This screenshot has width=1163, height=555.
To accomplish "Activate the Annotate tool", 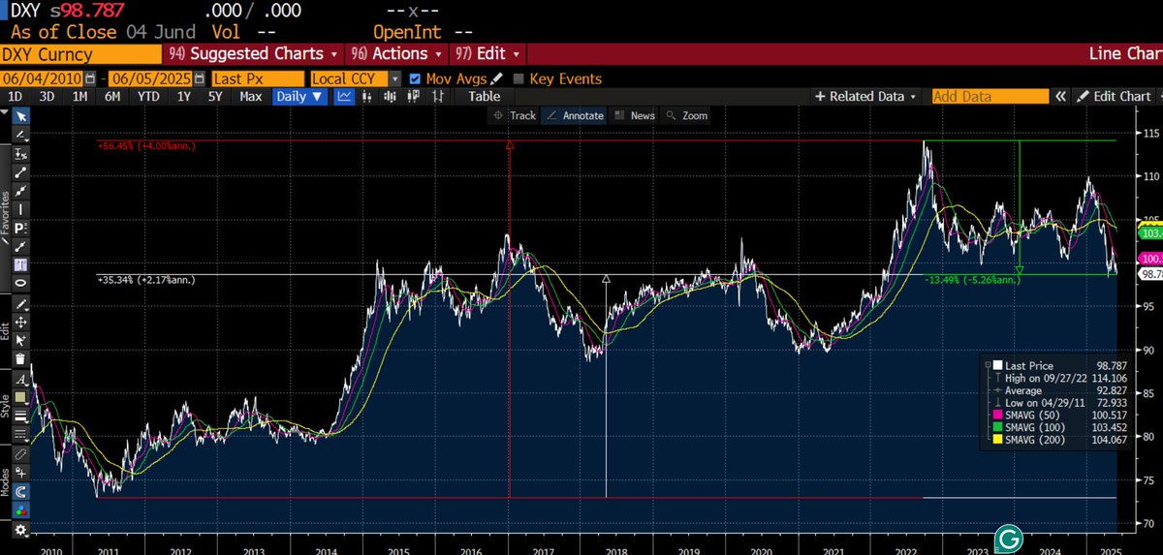I will 575,115.
